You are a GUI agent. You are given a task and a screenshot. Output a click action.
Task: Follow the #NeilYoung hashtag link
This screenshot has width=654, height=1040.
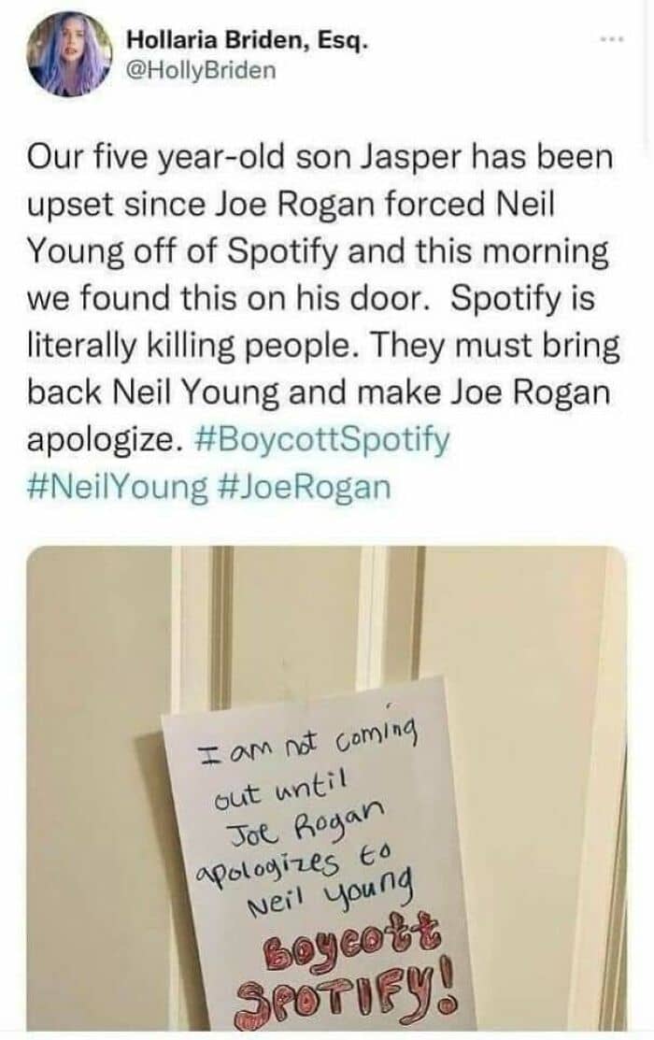118,488
